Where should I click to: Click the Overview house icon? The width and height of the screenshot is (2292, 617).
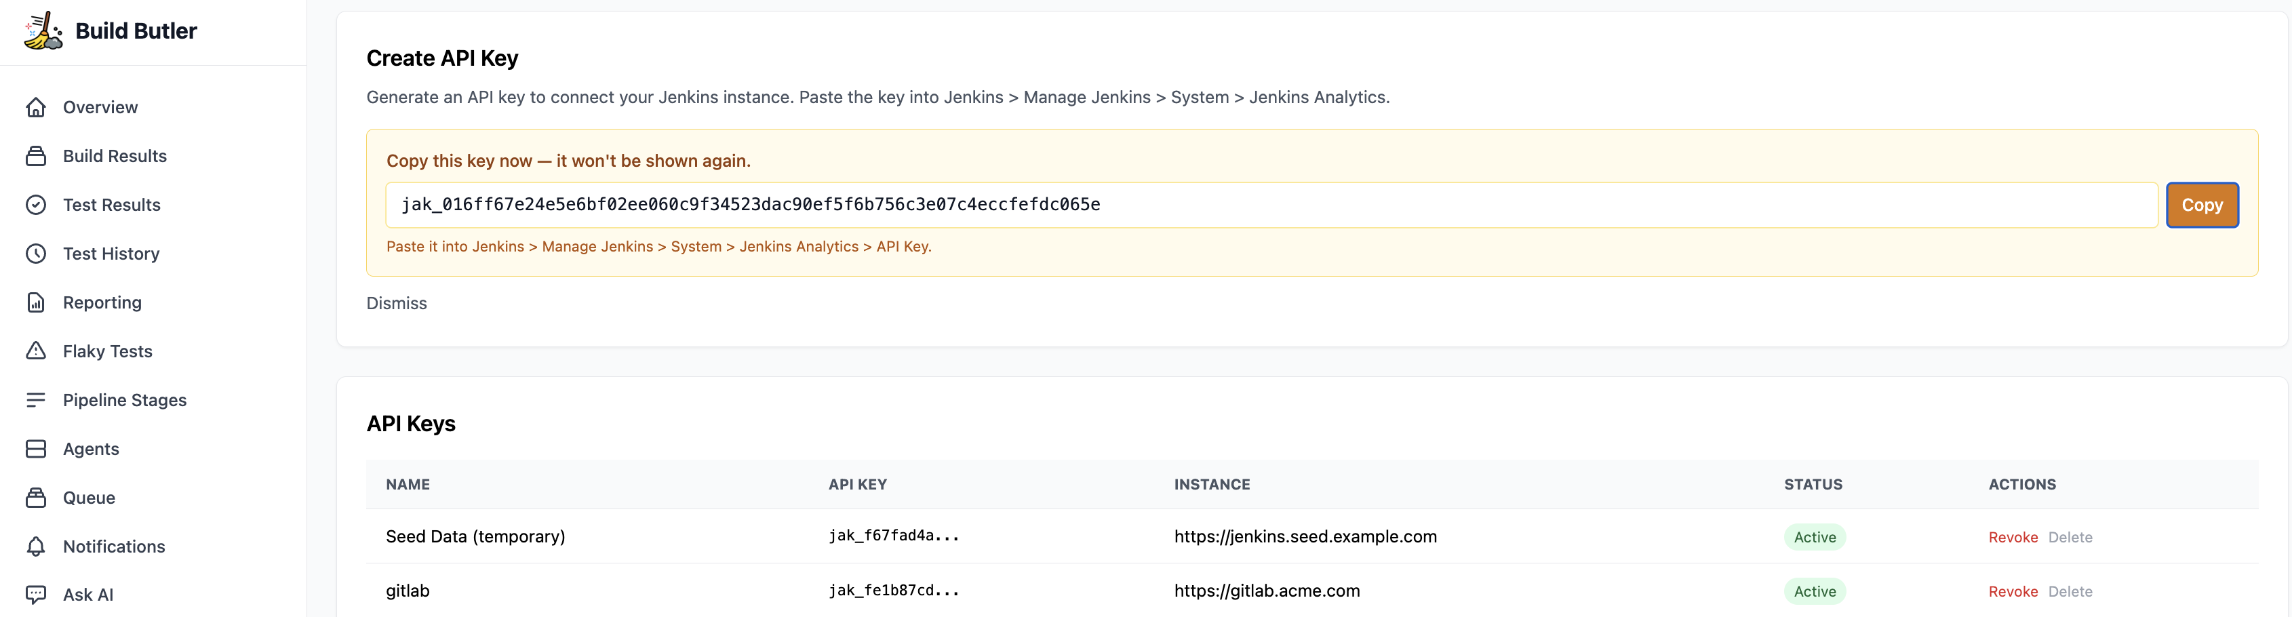[35, 108]
